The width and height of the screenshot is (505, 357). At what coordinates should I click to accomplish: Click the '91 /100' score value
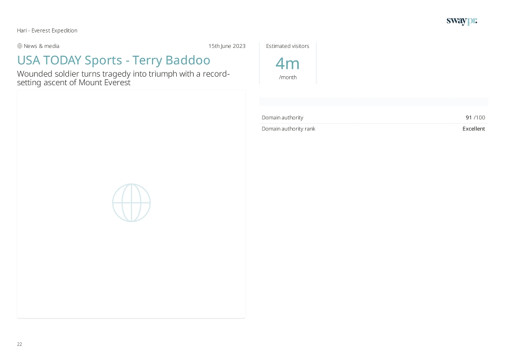(x=476, y=117)
